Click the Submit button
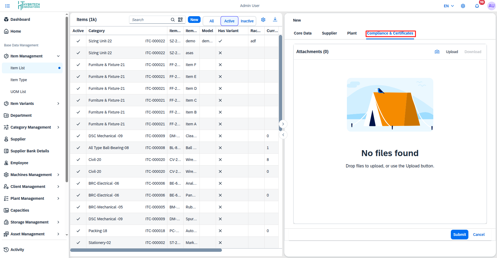 coord(459,235)
